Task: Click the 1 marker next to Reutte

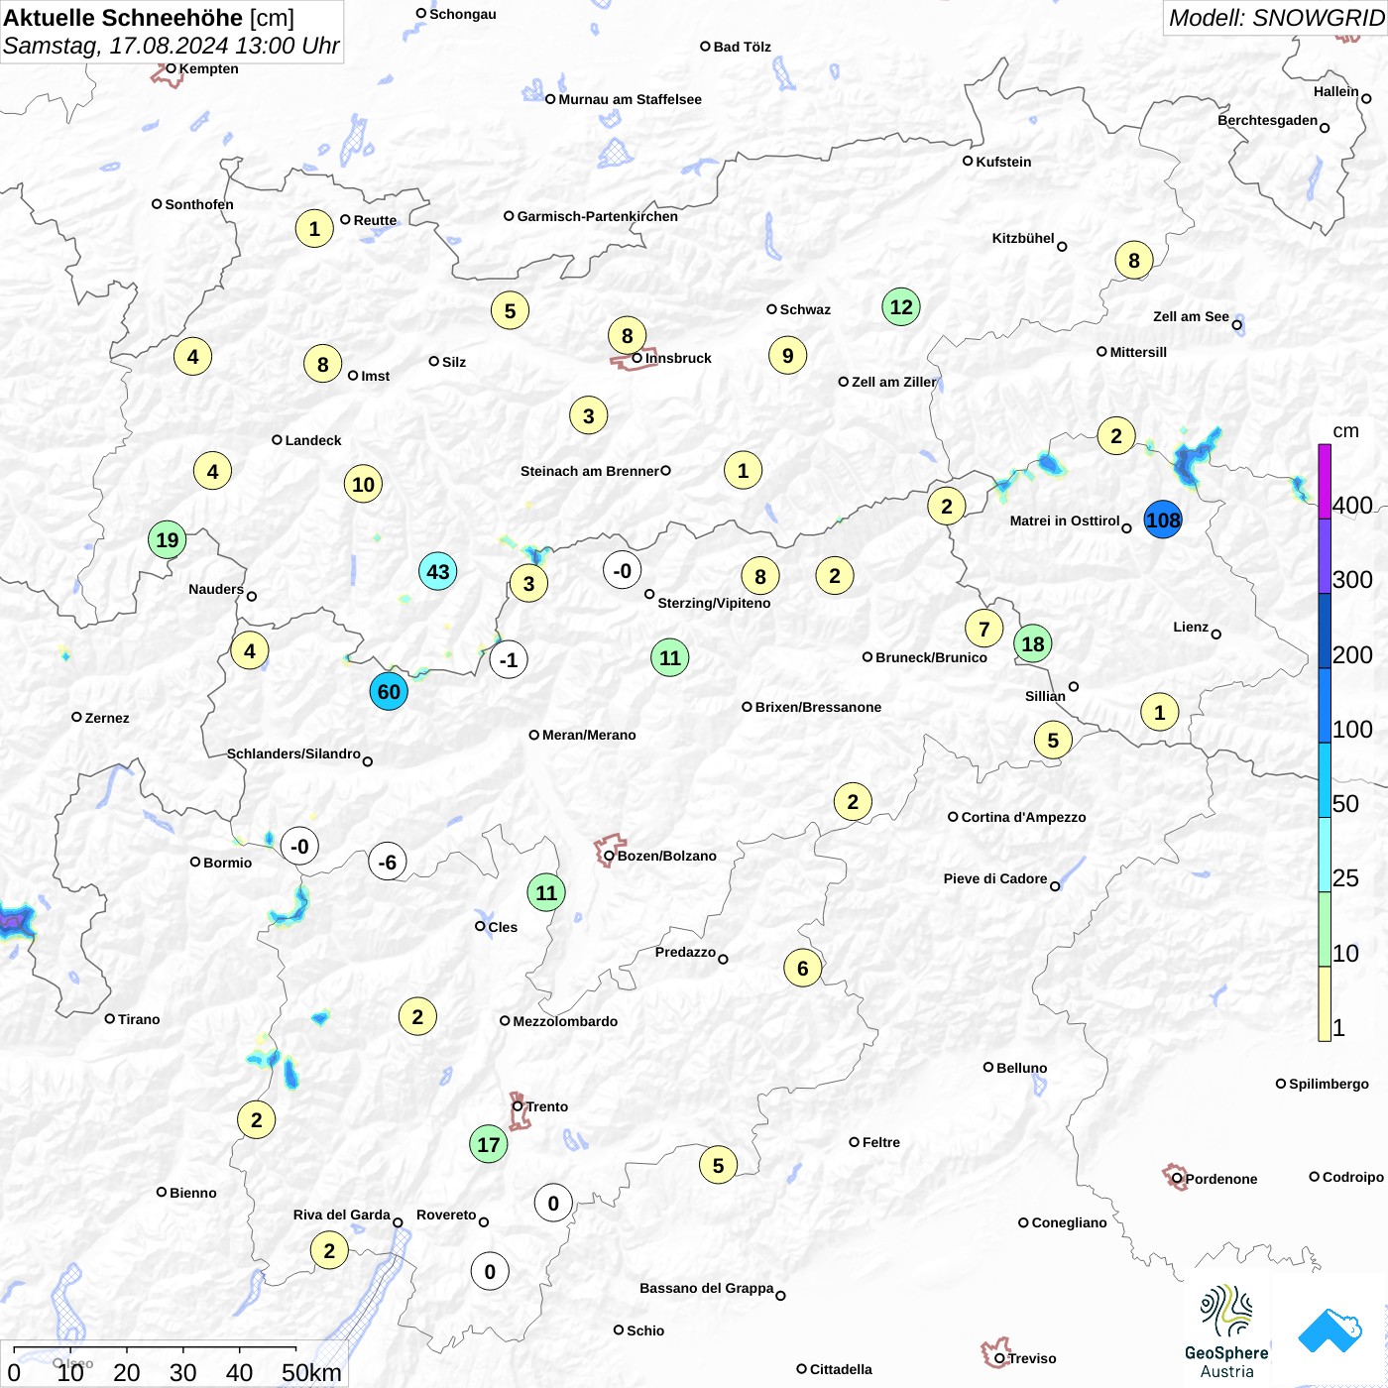Action: [x=314, y=228]
